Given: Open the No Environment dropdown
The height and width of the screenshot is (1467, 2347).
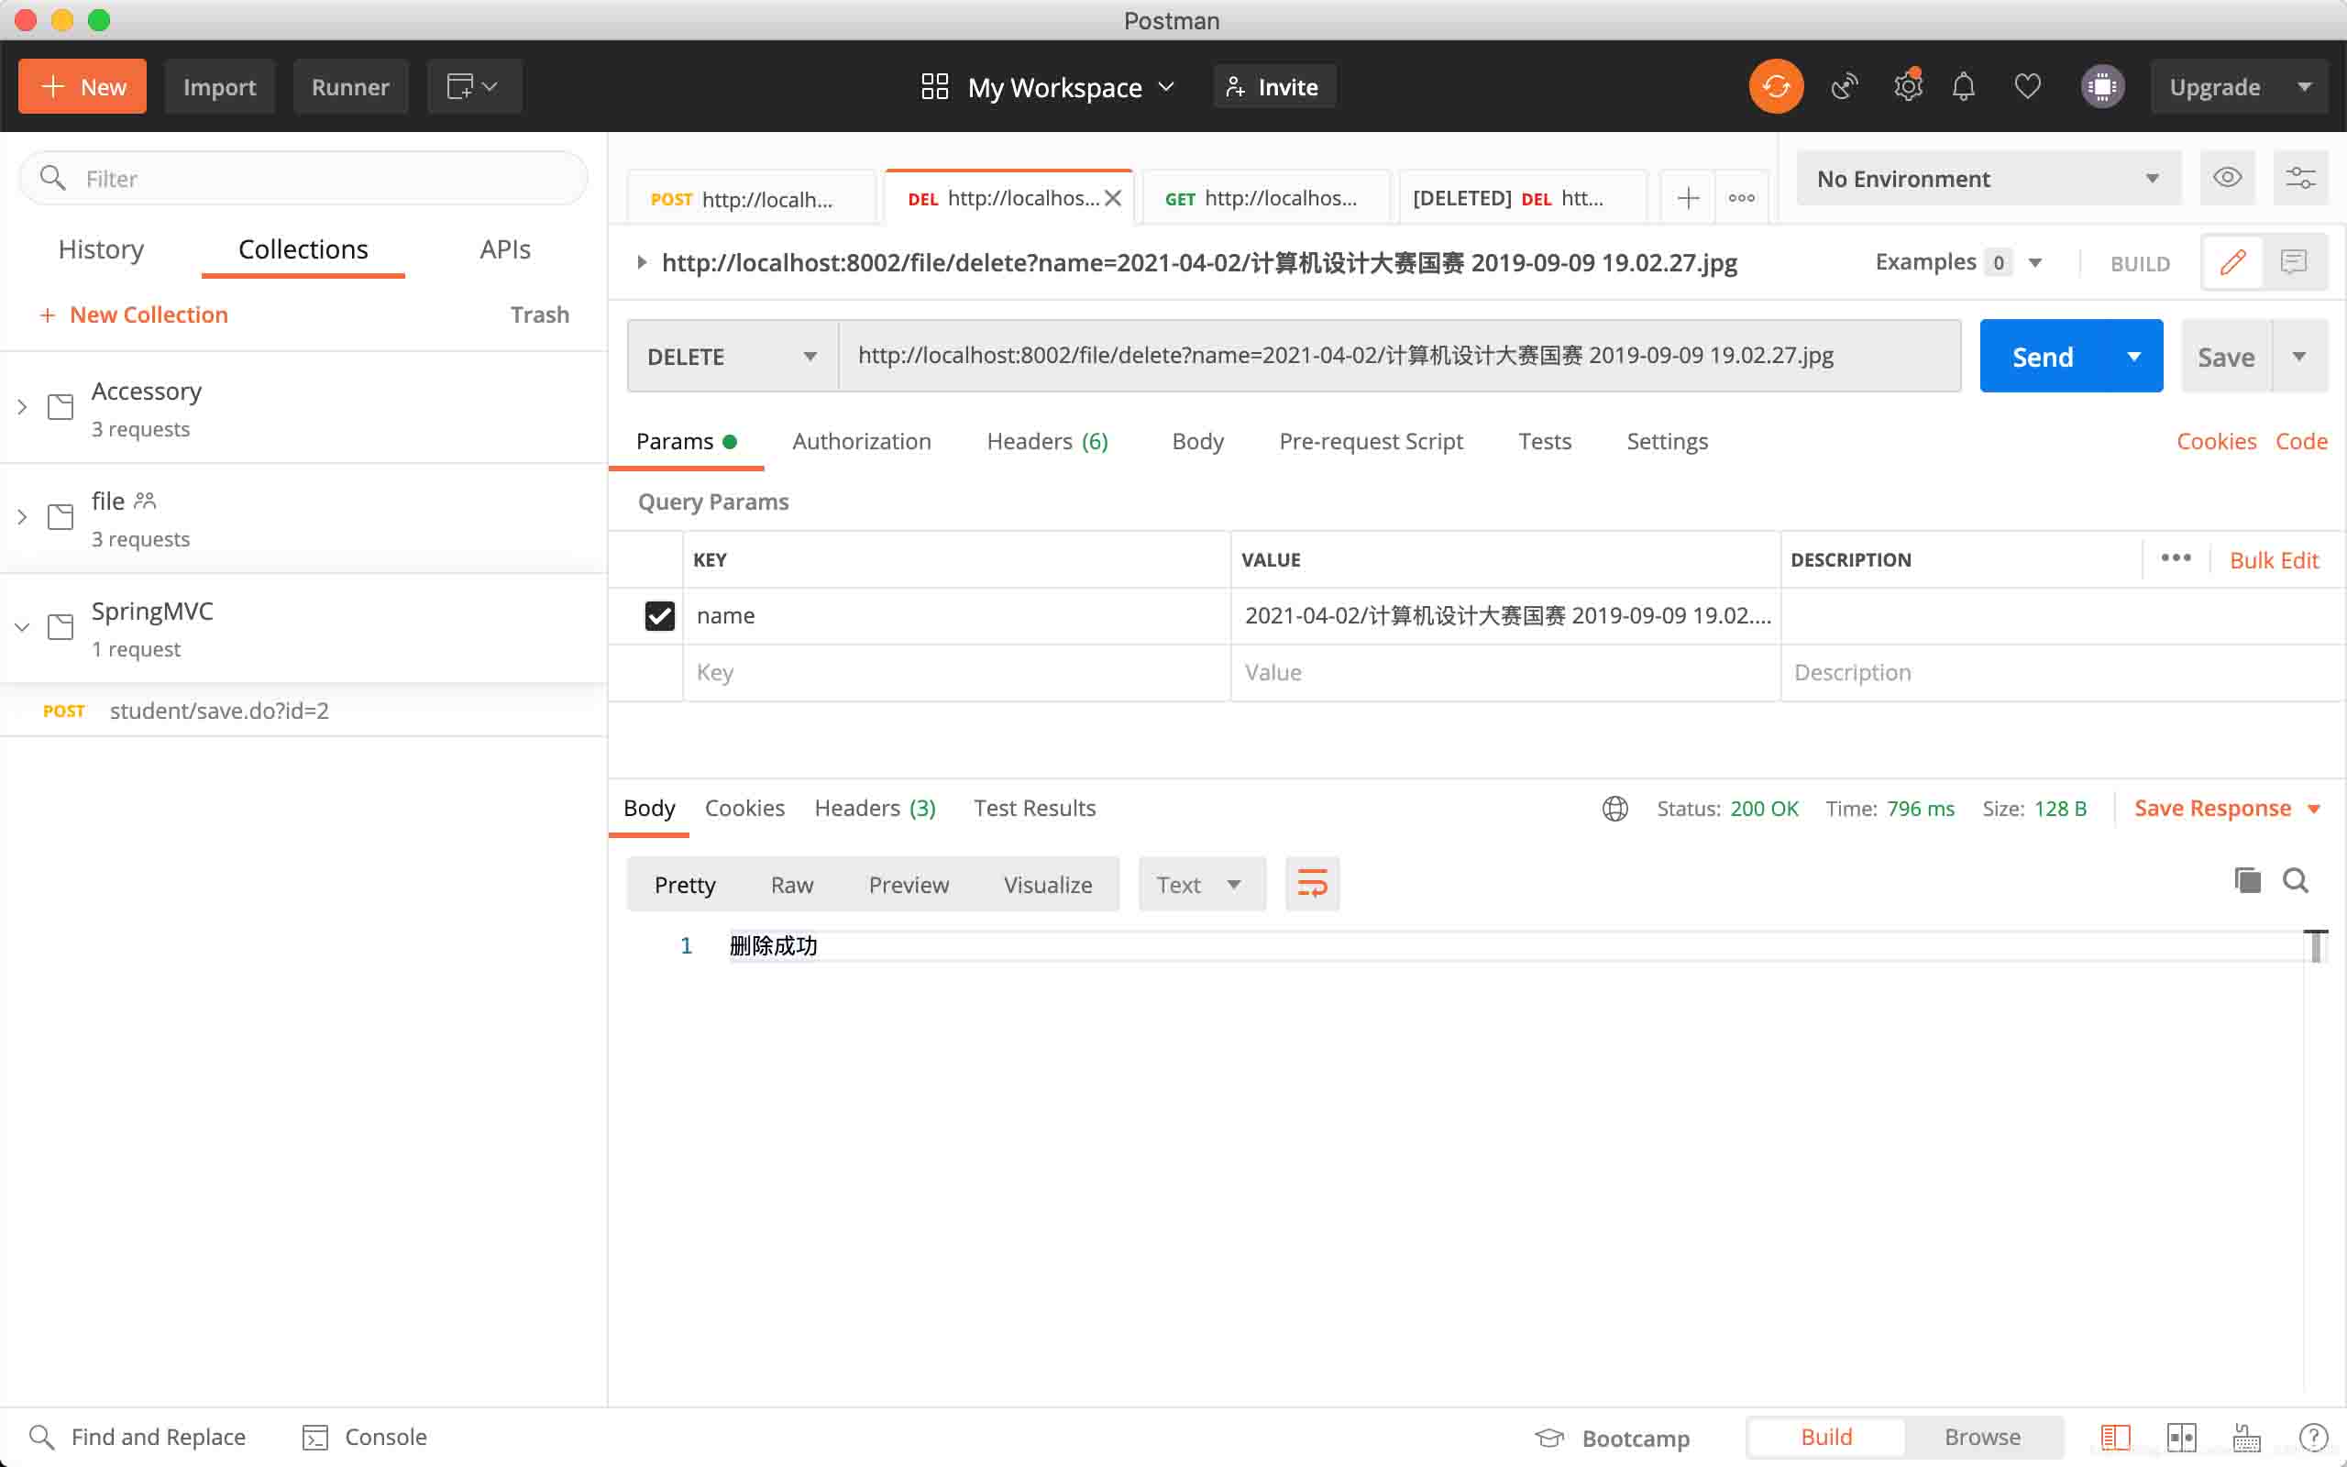Looking at the screenshot, I should [1989, 179].
